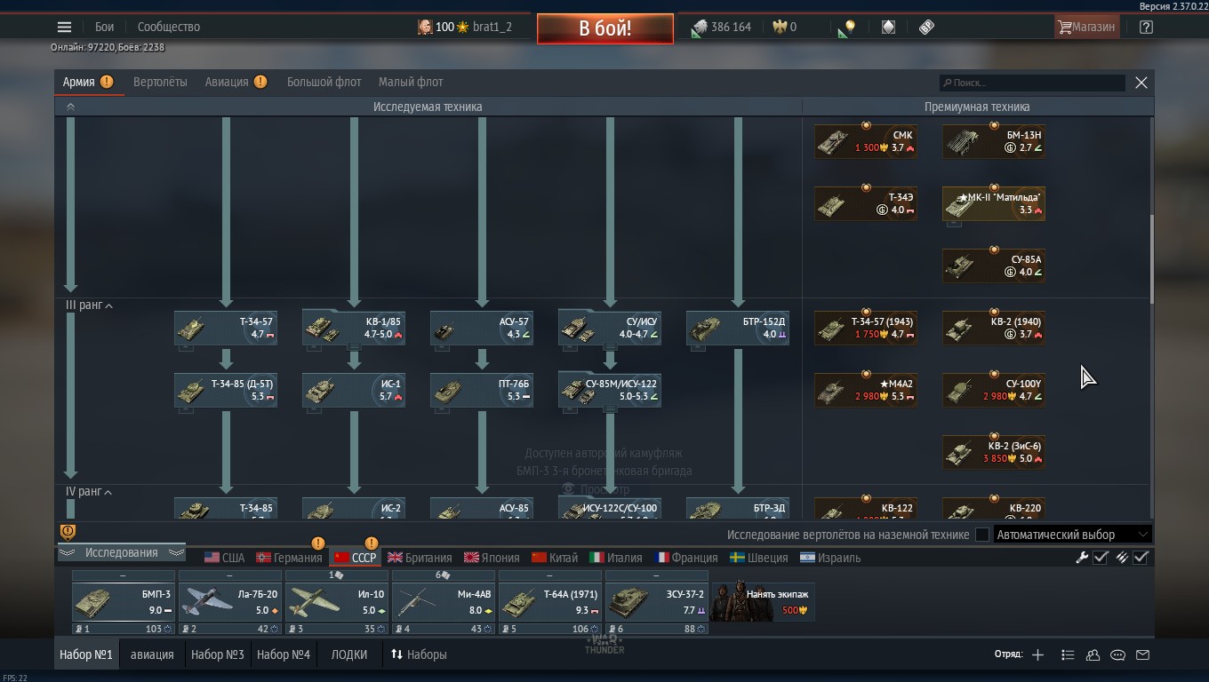
Task: Open the contacts friends icon
Action: [x=1093, y=654]
